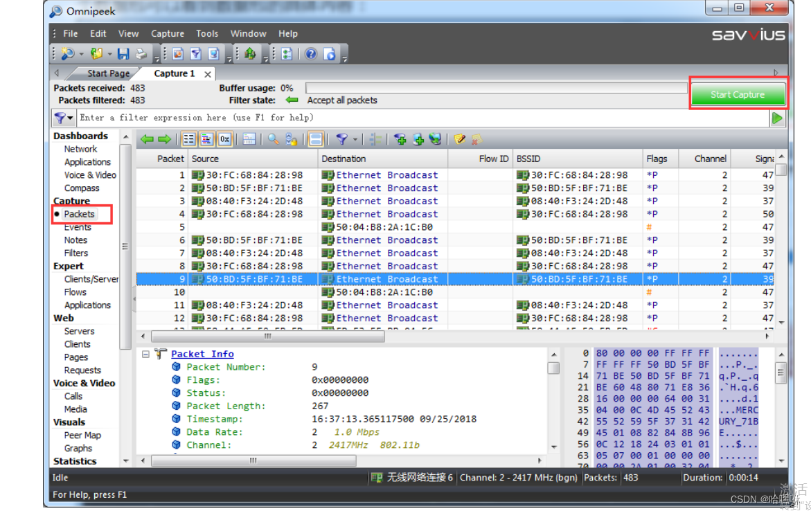Viewport: 811px width, 511px height.
Task: Click the Buffer usage progress bar
Action: tap(497, 88)
